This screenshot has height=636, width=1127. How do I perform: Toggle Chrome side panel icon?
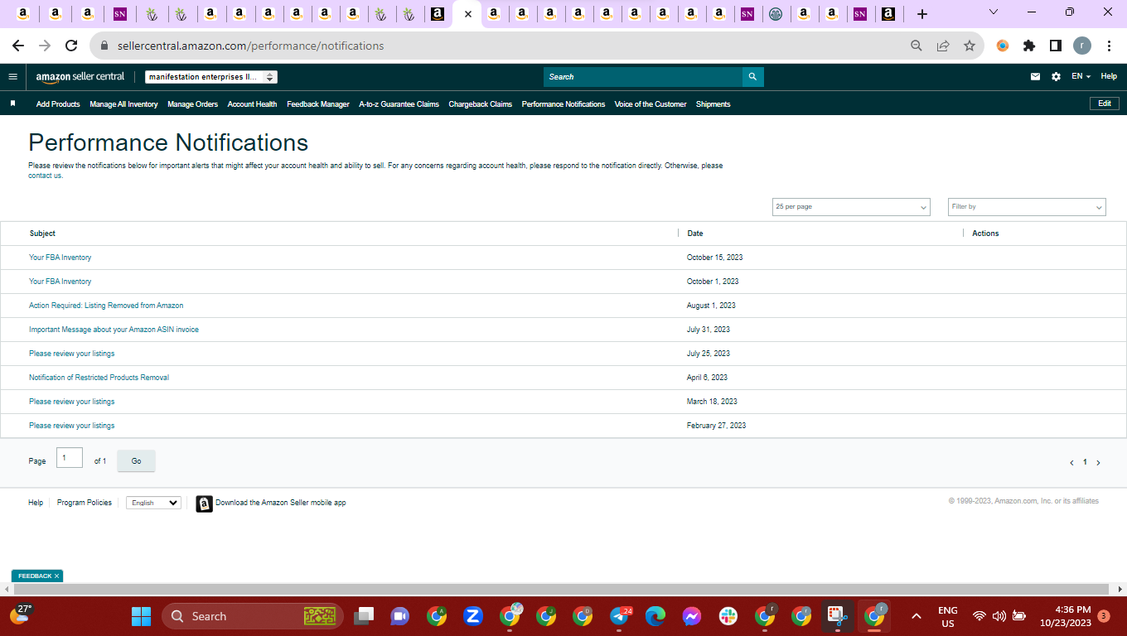[1056, 46]
